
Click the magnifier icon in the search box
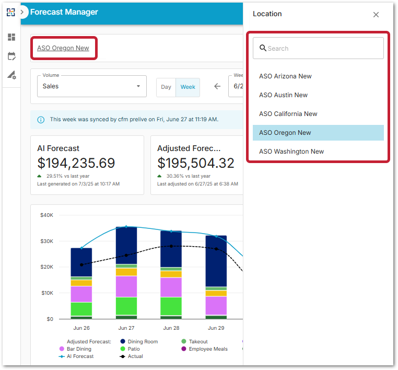pos(263,48)
